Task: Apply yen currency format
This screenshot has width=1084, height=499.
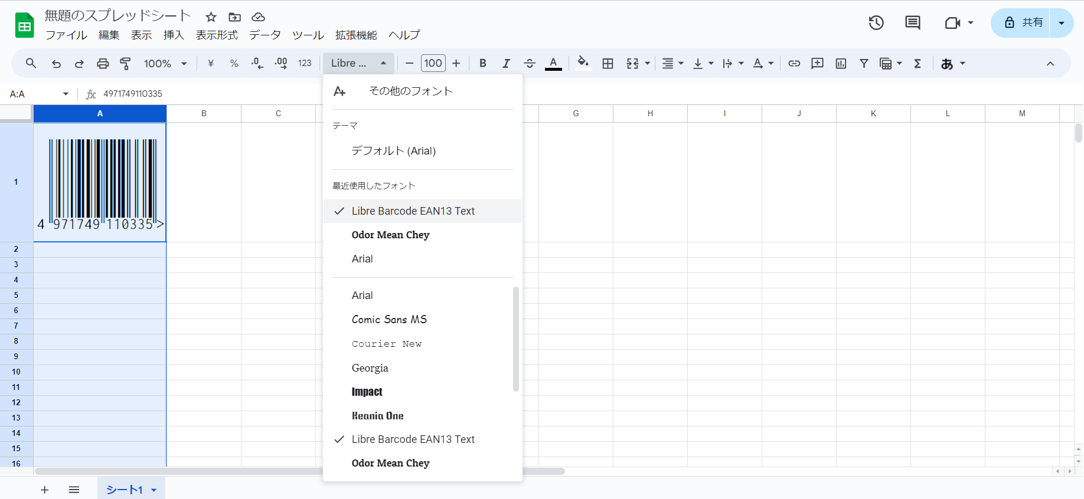Action: [211, 63]
